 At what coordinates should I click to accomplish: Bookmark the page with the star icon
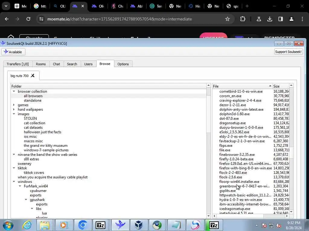pos(228,19)
